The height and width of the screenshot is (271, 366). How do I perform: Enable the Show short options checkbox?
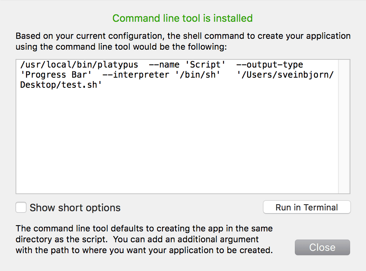pyautogui.click(x=21, y=208)
